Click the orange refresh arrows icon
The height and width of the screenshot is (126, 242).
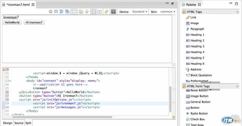[x=106, y=11]
